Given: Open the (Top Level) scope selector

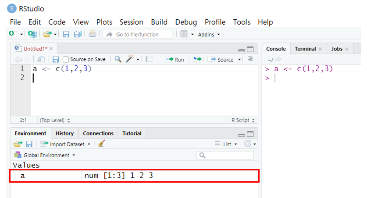Looking at the screenshot, I should tap(55, 120).
